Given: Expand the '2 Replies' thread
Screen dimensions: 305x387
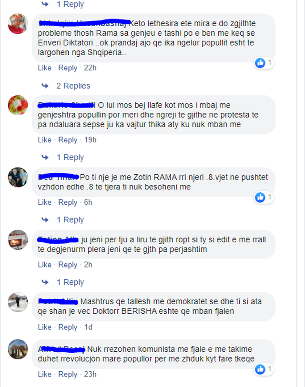Looking at the screenshot, I should (73, 86).
